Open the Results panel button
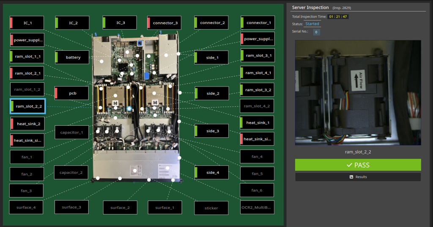The image size is (433, 227). coord(358,177)
